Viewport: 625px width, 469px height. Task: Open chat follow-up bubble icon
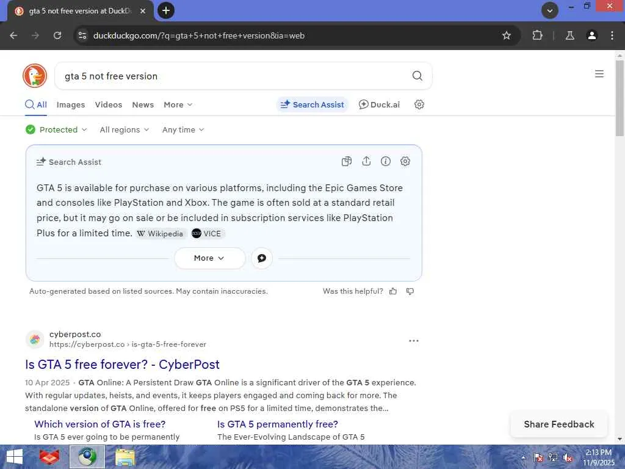coord(261,258)
